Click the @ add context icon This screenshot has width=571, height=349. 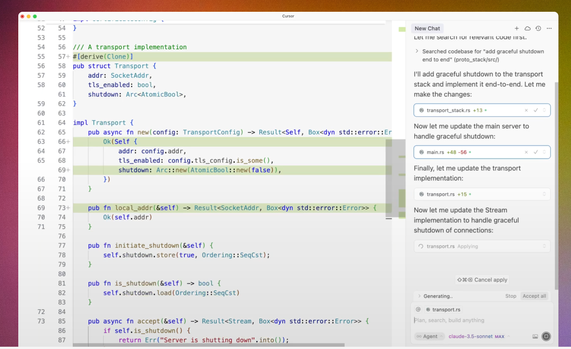point(418,309)
